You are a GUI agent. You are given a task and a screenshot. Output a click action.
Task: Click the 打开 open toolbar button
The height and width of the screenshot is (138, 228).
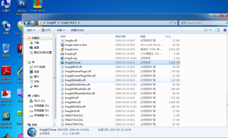pyautogui.click(x=46, y=30)
